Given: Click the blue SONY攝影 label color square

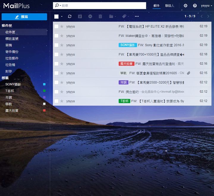Looking at the screenshot, I should pos(44,84).
